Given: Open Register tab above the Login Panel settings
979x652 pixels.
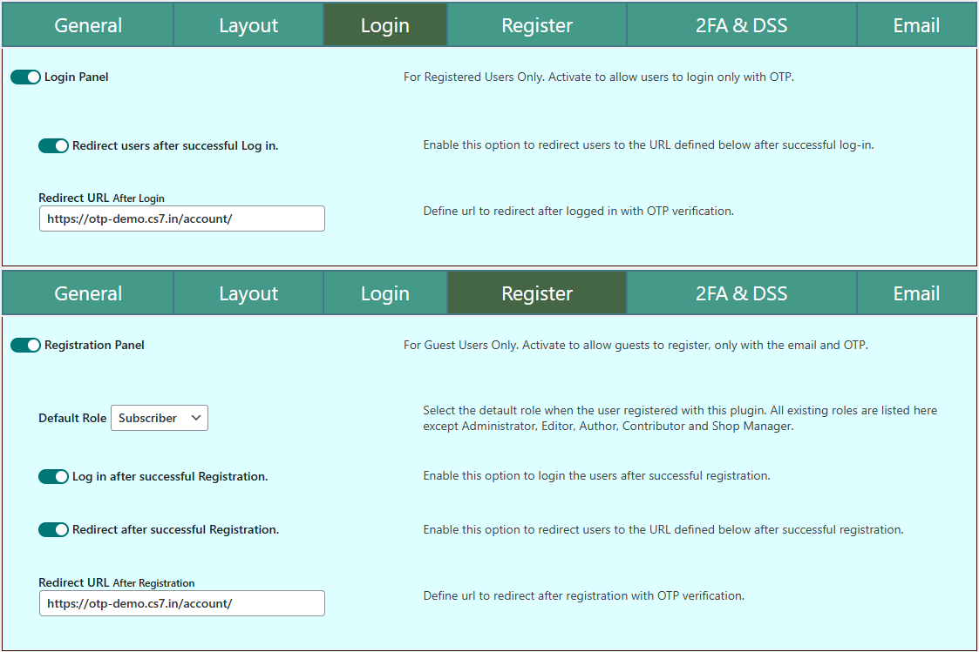Looking at the screenshot, I should click(537, 25).
